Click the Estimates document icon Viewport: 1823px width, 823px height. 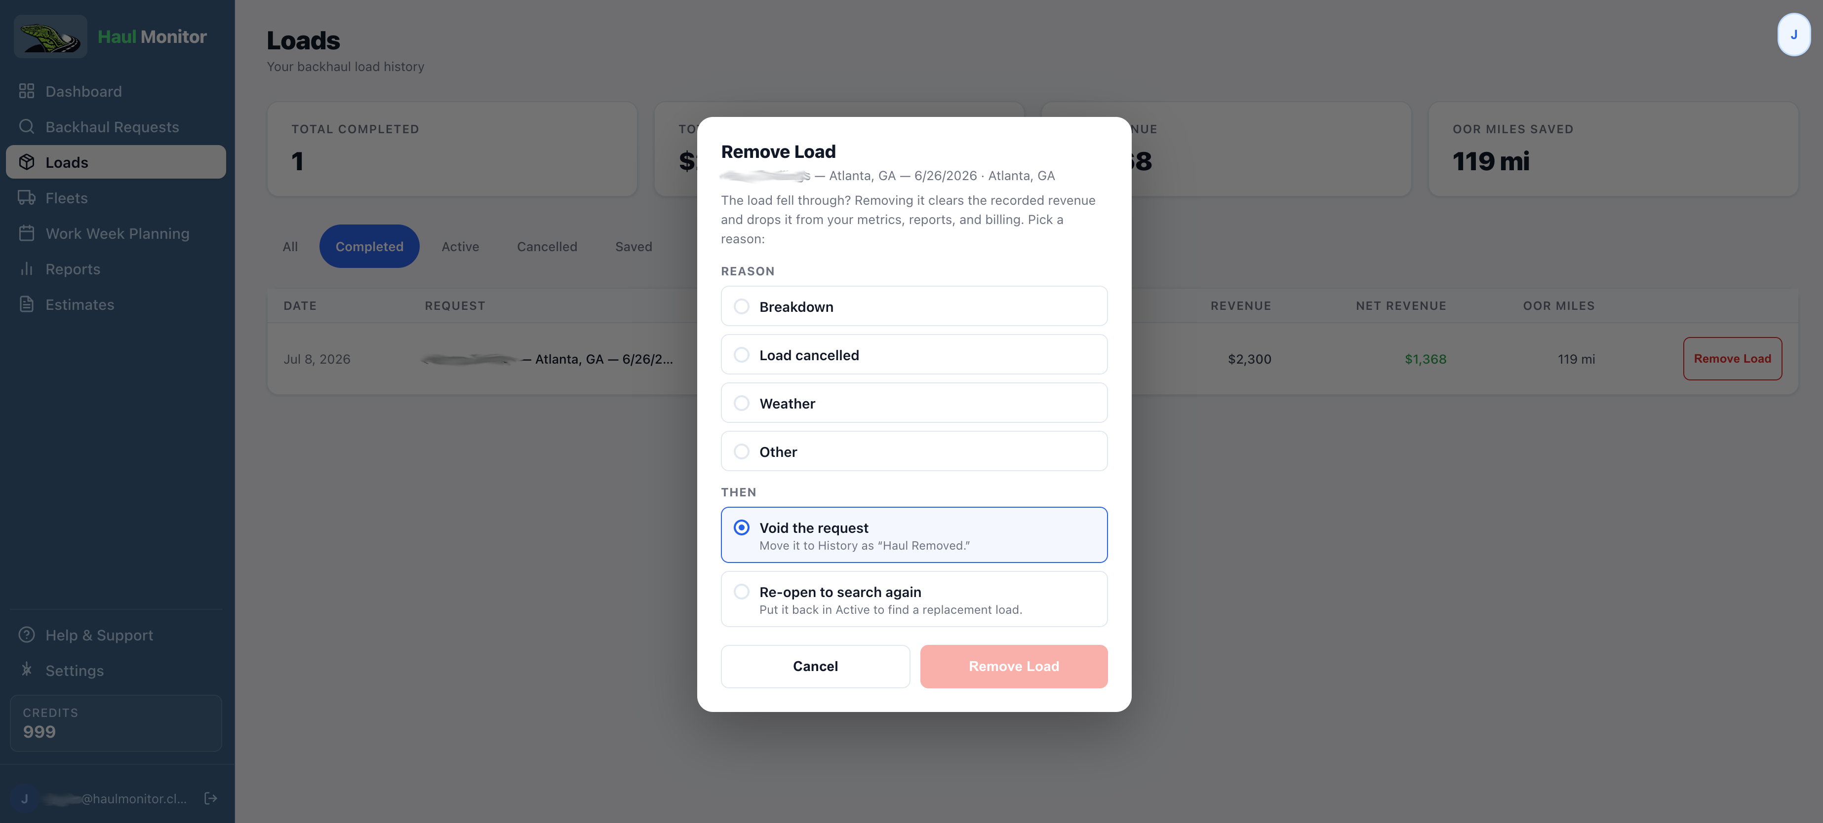click(x=26, y=304)
